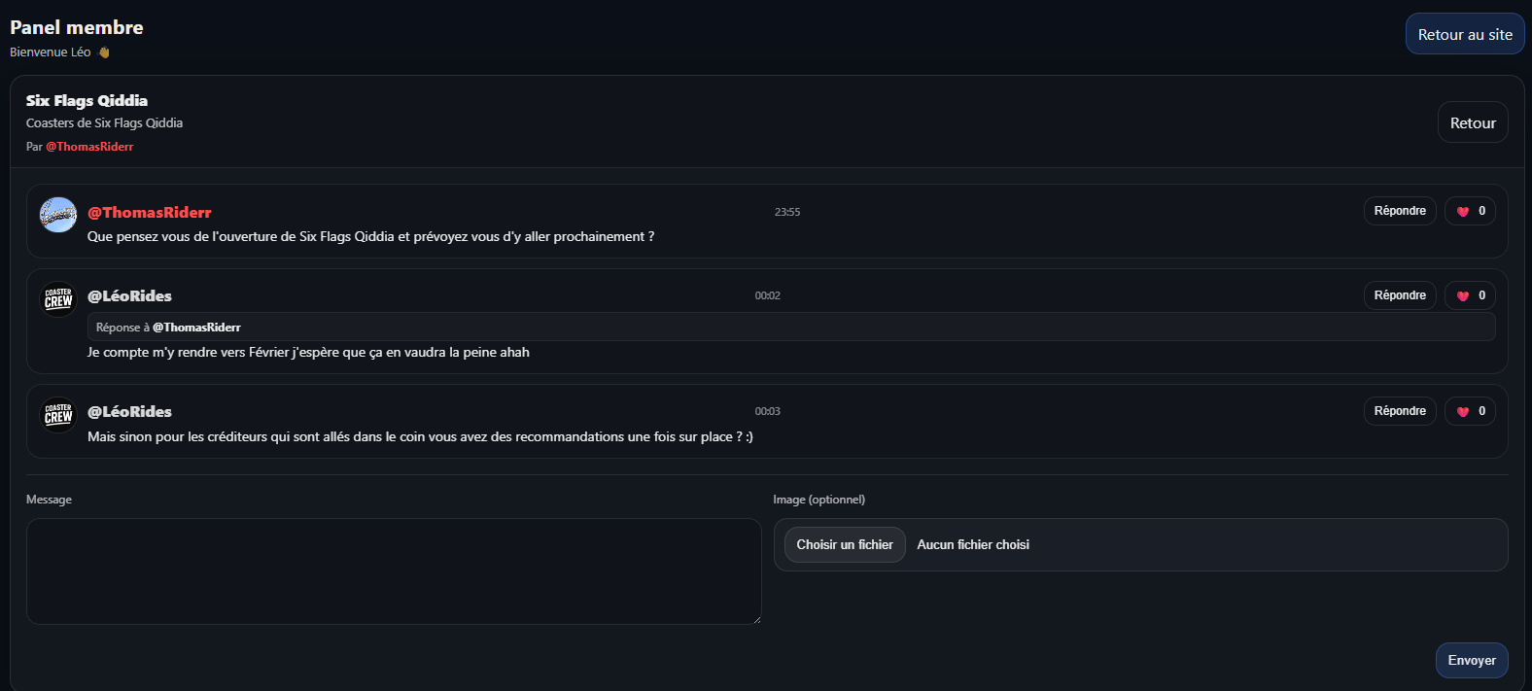Image resolution: width=1532 pixels, height=691 pixels.
Task: Open file picker via Choisir un fichier
Action: (844, 545)
